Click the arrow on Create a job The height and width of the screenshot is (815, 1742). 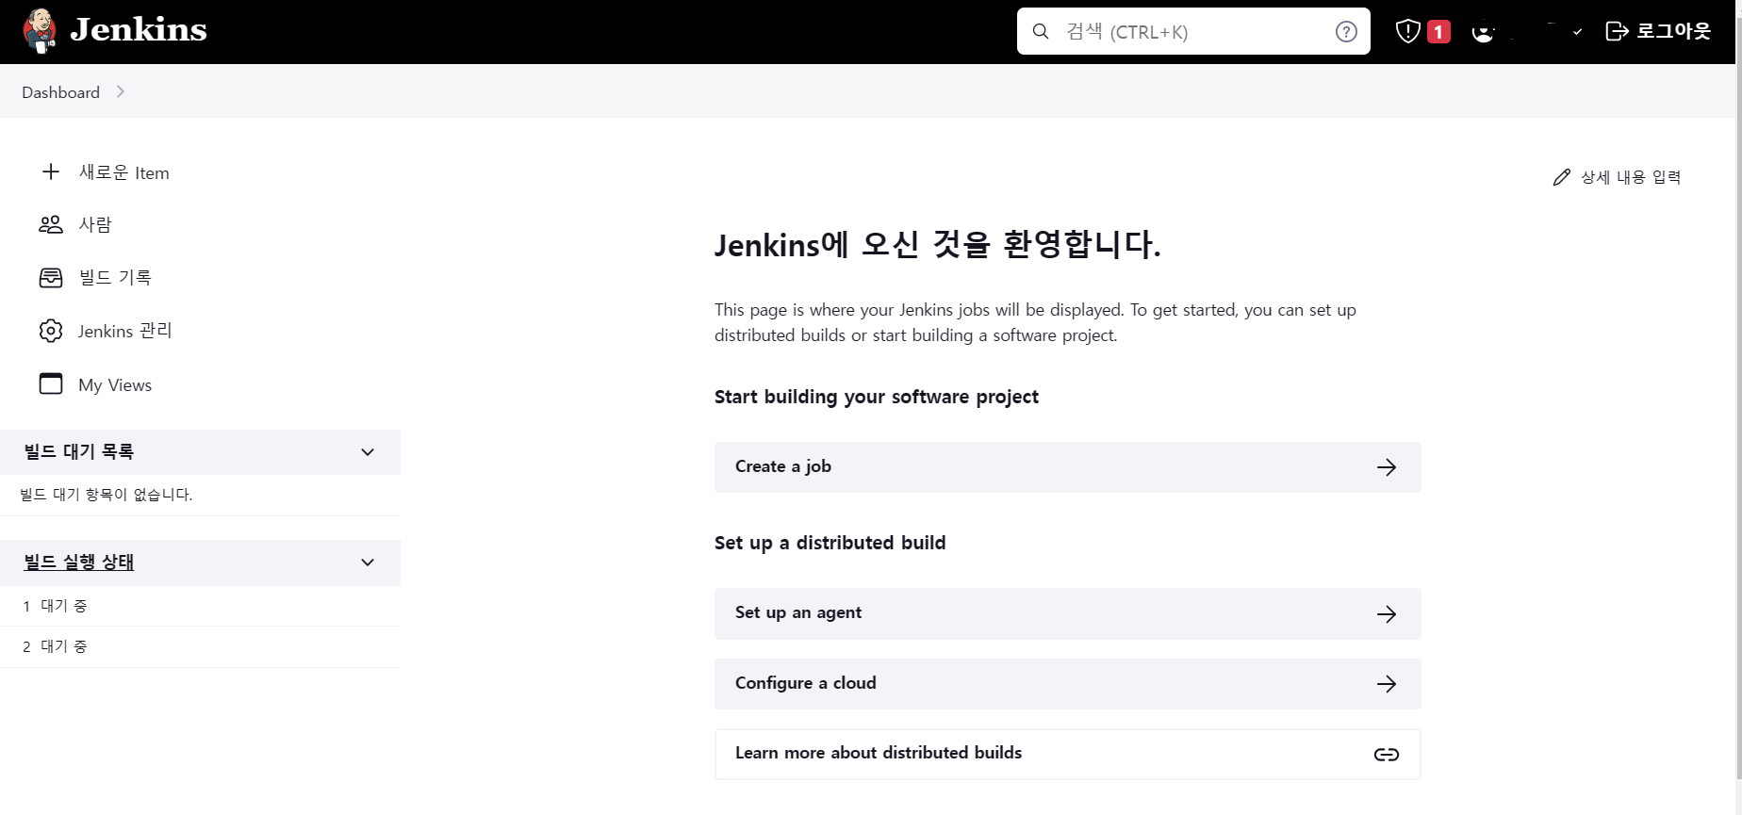click(x=1387, y=467)
